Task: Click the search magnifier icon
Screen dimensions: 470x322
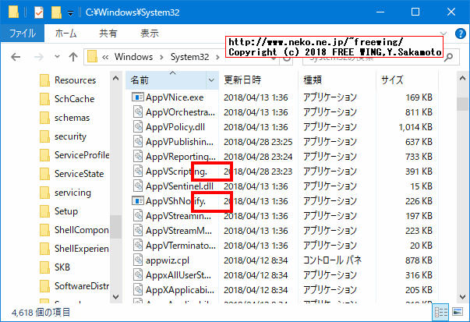Action: click(x=448, y=57)
